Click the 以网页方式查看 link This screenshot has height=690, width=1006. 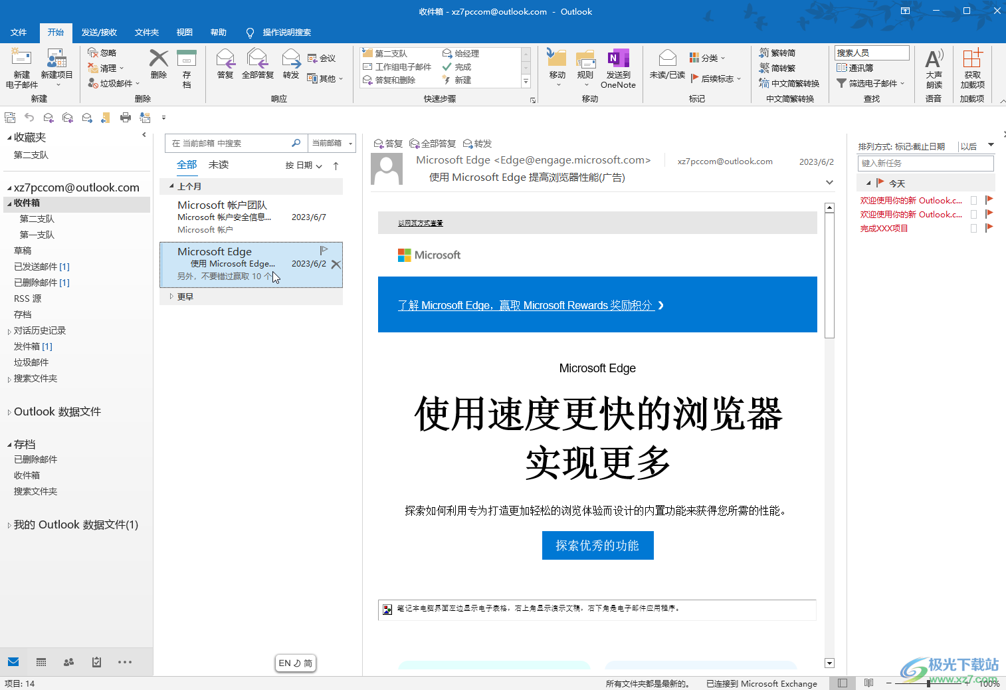(421, 223)
